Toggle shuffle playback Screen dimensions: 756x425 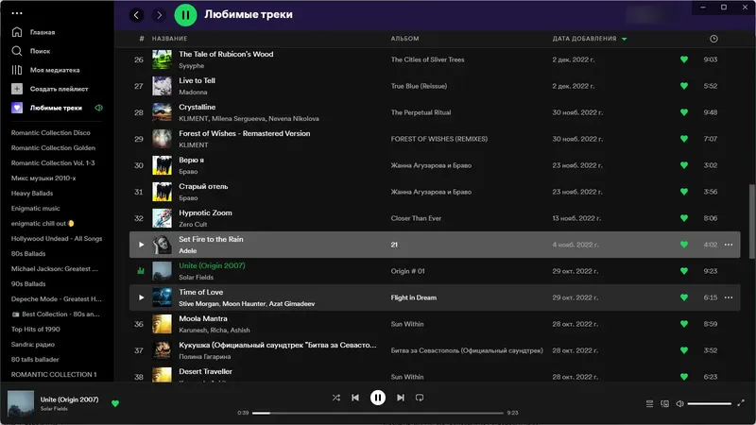tap(336, 398)
